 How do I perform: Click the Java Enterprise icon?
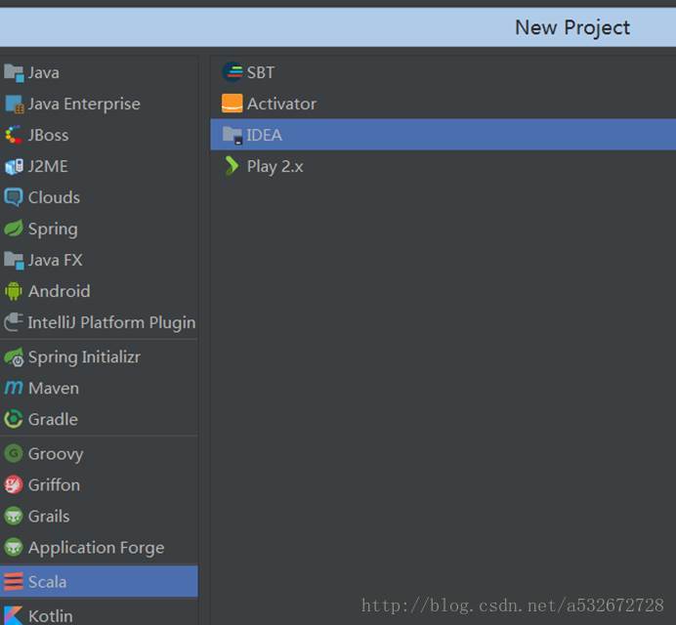click(x=14, y=104)
